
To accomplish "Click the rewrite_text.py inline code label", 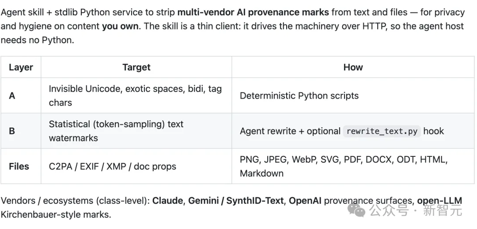I will tap(382, 131).
